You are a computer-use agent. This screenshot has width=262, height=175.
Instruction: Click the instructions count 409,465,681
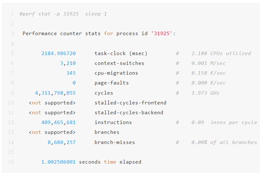coord(59,123)
